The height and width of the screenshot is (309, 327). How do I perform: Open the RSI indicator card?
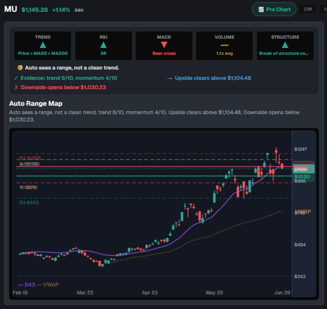[x=104, y=46]
